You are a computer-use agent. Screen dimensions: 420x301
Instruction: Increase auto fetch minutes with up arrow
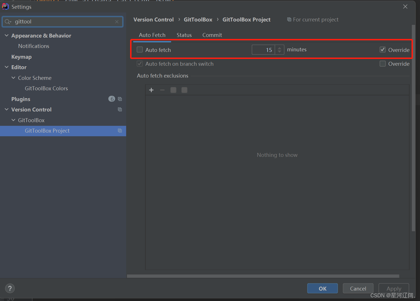[x=279, y=48]
